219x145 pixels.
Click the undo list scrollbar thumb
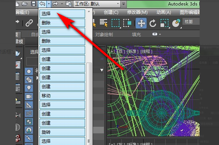pos(89,104)
